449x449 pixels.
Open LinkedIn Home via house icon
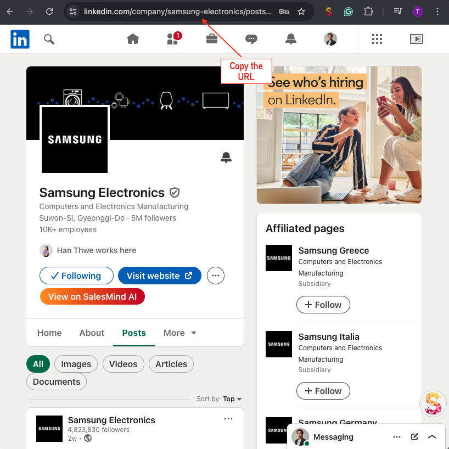pos(132,39)
